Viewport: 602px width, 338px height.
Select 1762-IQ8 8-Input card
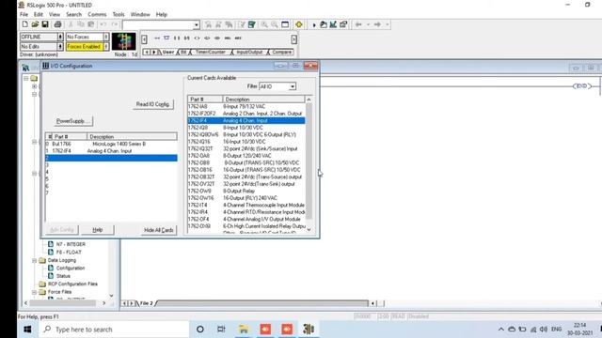coord(246,128)
